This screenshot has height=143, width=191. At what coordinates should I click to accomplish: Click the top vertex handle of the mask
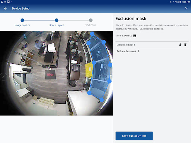92,34
